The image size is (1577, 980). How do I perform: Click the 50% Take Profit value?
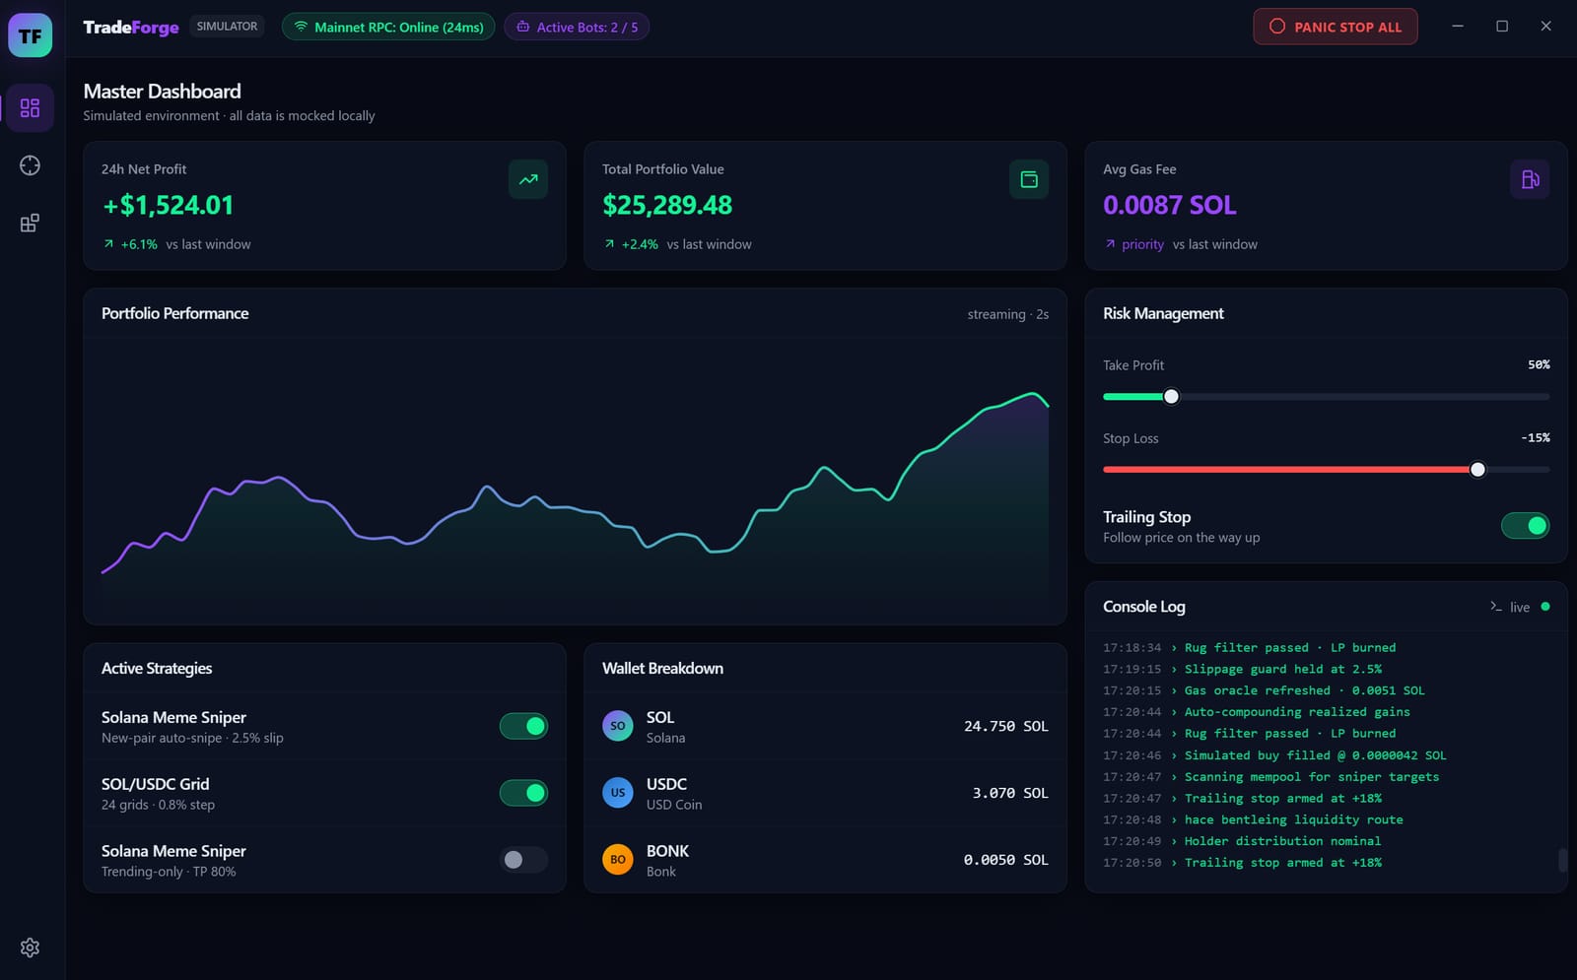click(x=1539, y=364)
